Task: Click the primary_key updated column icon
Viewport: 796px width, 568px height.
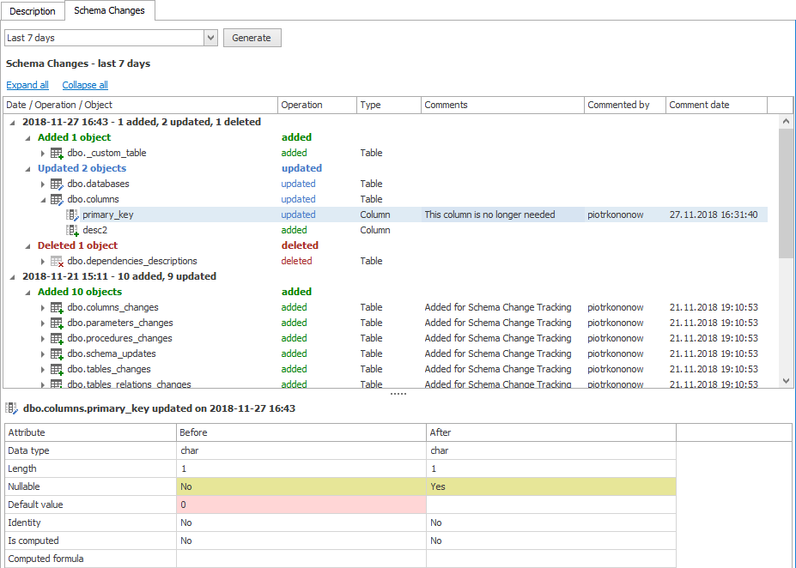Action: point(72,215)
